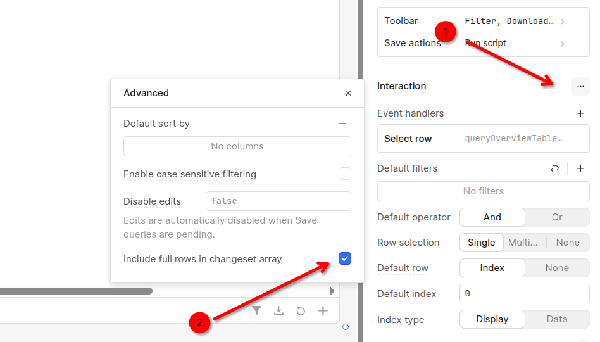Enable case sensitive filtering checkbox
Viewport: 600px width, 342px height.
click(x=345, y=174)
